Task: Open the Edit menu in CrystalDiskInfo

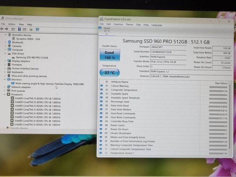Action: pyautogui.click(x=109, y=24)
